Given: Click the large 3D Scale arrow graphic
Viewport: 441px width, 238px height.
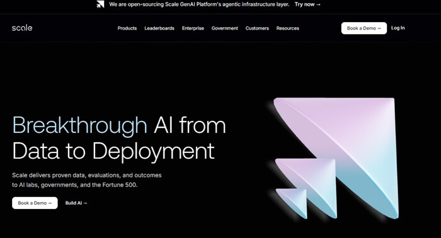Looking at the screenshot, I should click(336, 158).
